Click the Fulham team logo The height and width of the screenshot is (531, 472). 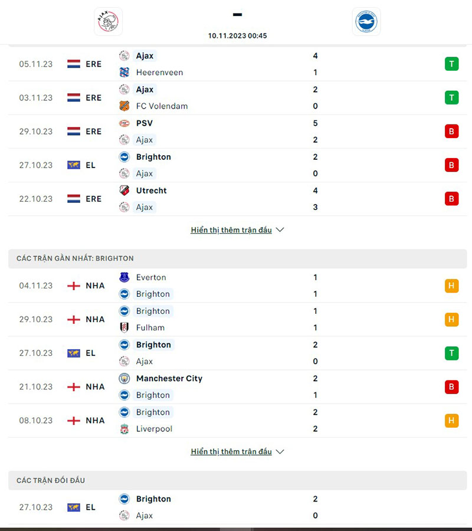click(124, 327)
